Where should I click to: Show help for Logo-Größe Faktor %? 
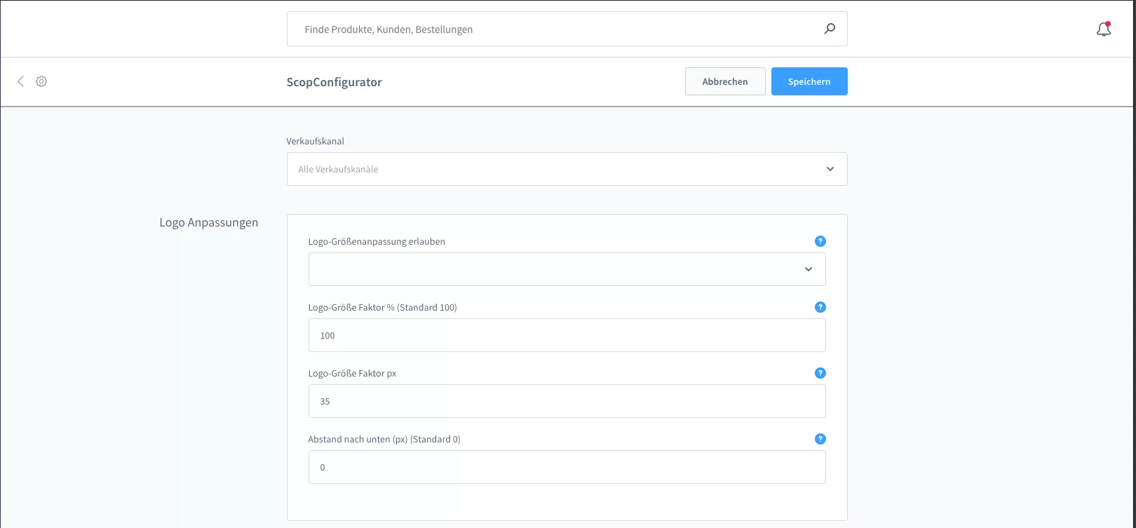click(x=820, y=307)
